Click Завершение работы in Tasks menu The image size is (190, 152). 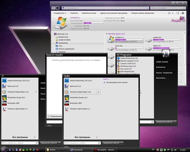pyautogui.click(x=111, y=143)
